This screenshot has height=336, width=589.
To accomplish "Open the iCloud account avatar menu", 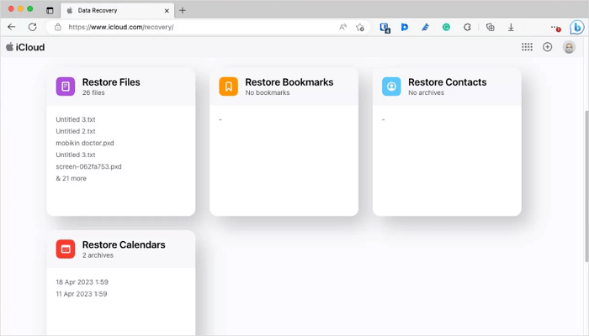I will click(x=570, y=47).
